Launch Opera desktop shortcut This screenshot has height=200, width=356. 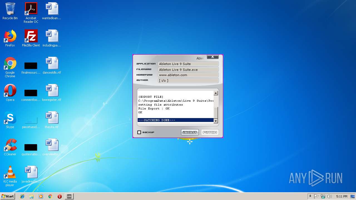click(10, 93)
